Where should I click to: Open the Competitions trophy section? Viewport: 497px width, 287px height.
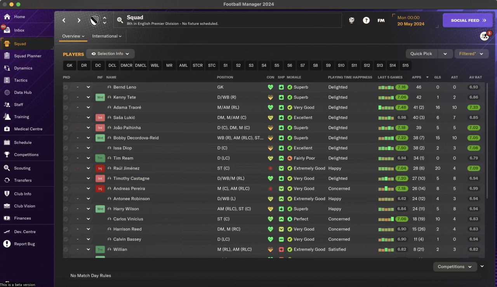[27, 155]
